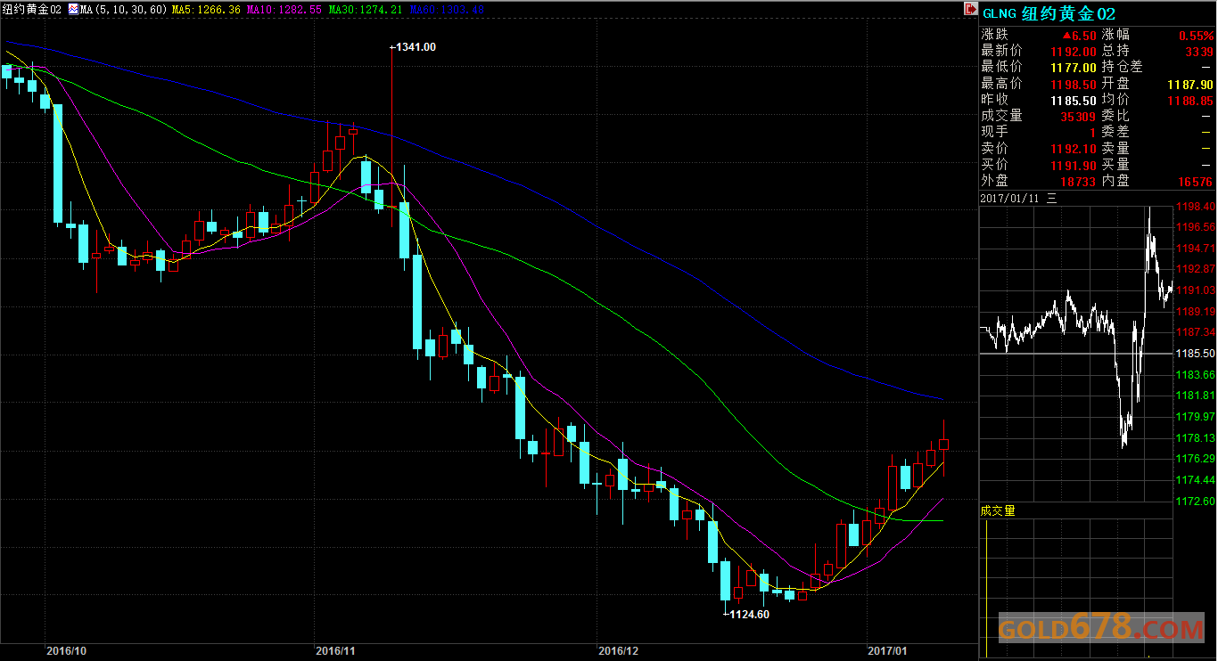1218x661 pixels.
Task: Select the 2016/11 date axis label
Action: click(x=337, y=651)
